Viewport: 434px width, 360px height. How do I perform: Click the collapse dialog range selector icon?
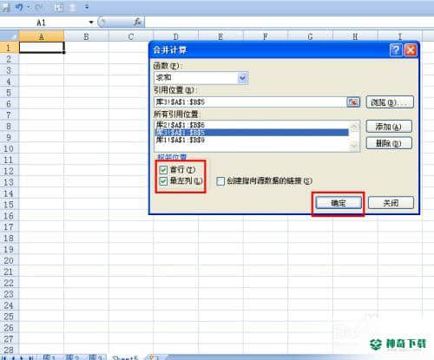coord(353,102)
